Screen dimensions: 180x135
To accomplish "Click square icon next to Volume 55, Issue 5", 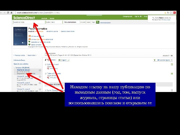I will 40,70.
